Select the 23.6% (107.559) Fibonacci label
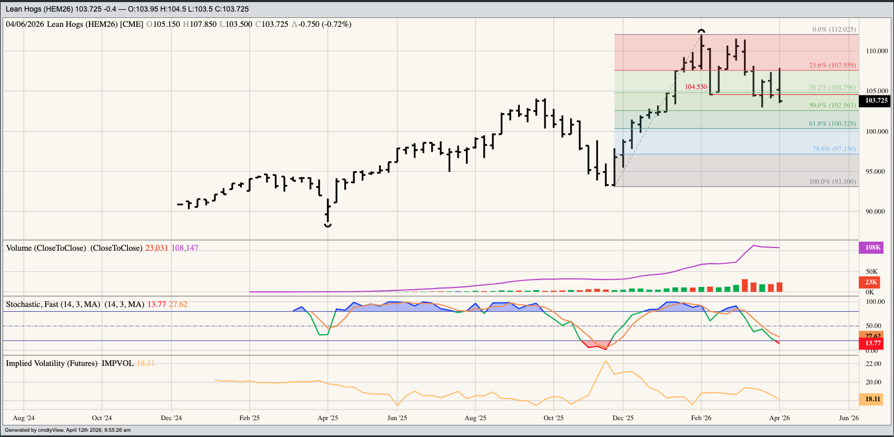 pyautogui.click(x=832, y=65)
